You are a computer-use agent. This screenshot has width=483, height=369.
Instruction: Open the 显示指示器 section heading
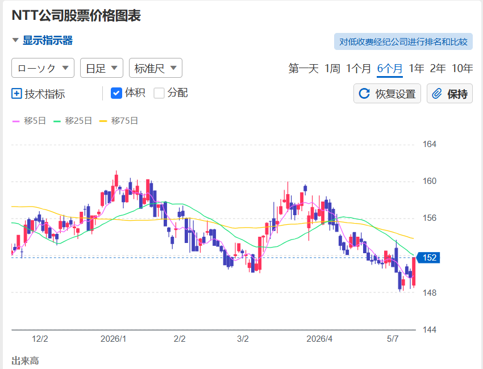tap(47, 40)
